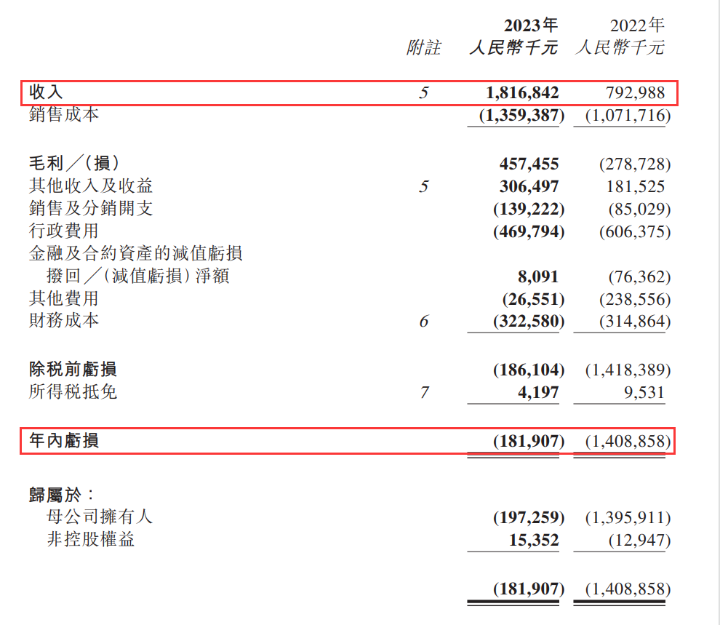
Task: Click note number 6 beside 財務成本
Action: click(x=425, y=321)
